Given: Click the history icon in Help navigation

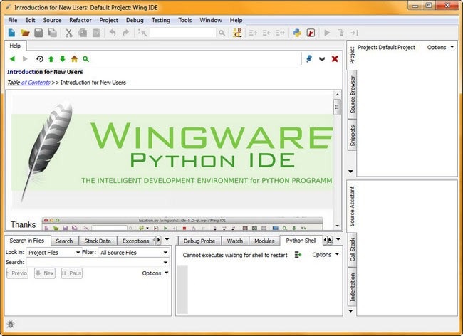Looking at the screenshot, I should [40, 58].
